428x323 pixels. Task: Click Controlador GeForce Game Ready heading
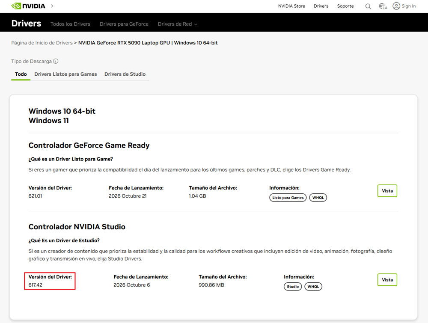[89, 145]
